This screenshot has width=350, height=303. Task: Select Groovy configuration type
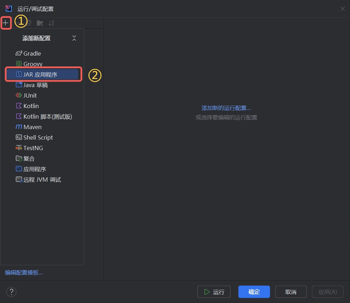click(43, 64)
